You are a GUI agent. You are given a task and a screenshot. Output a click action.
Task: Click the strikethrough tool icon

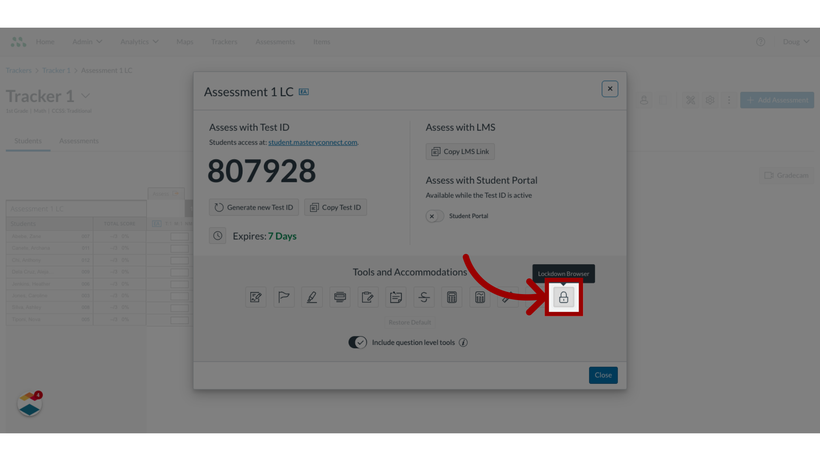[424, 297]
